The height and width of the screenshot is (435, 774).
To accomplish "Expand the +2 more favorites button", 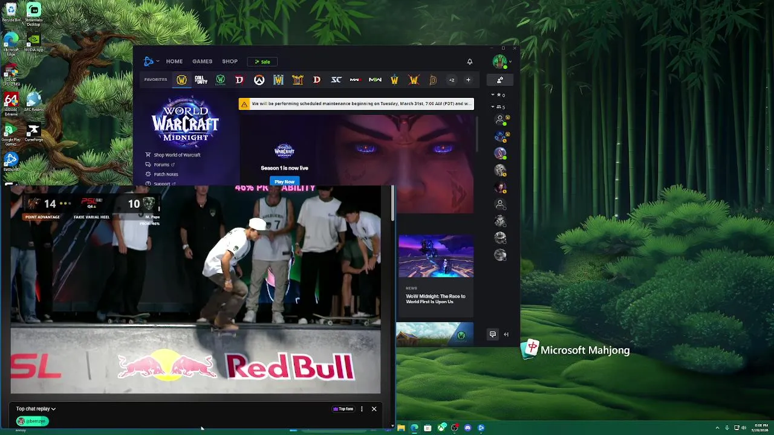I will [x=451, y=80].
